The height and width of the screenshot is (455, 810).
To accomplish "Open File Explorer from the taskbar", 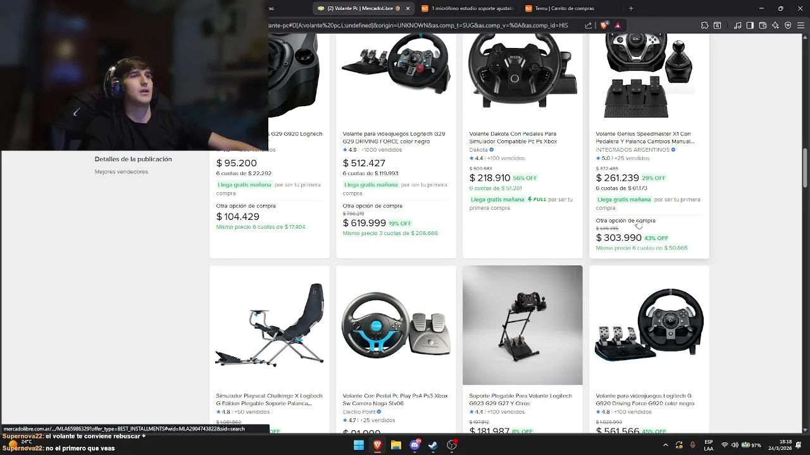I will coord(396,445).
